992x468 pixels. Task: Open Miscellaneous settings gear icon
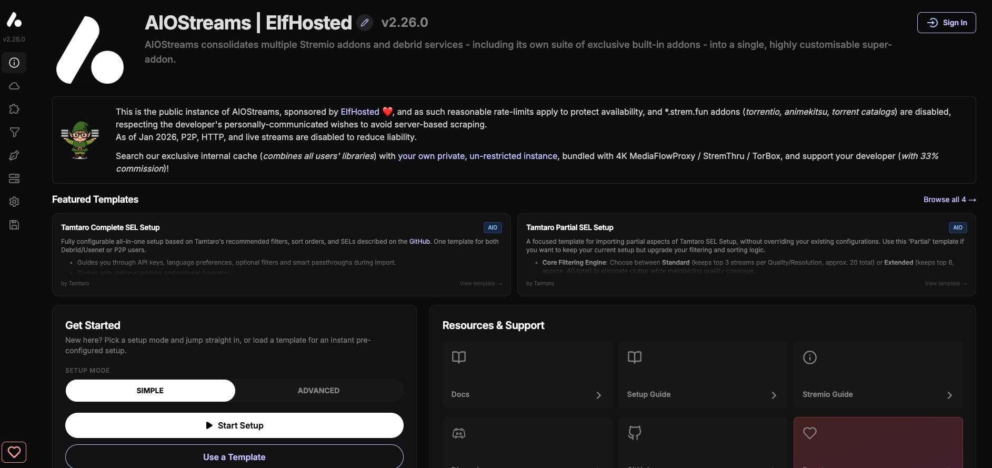click(x=14, y=202)
